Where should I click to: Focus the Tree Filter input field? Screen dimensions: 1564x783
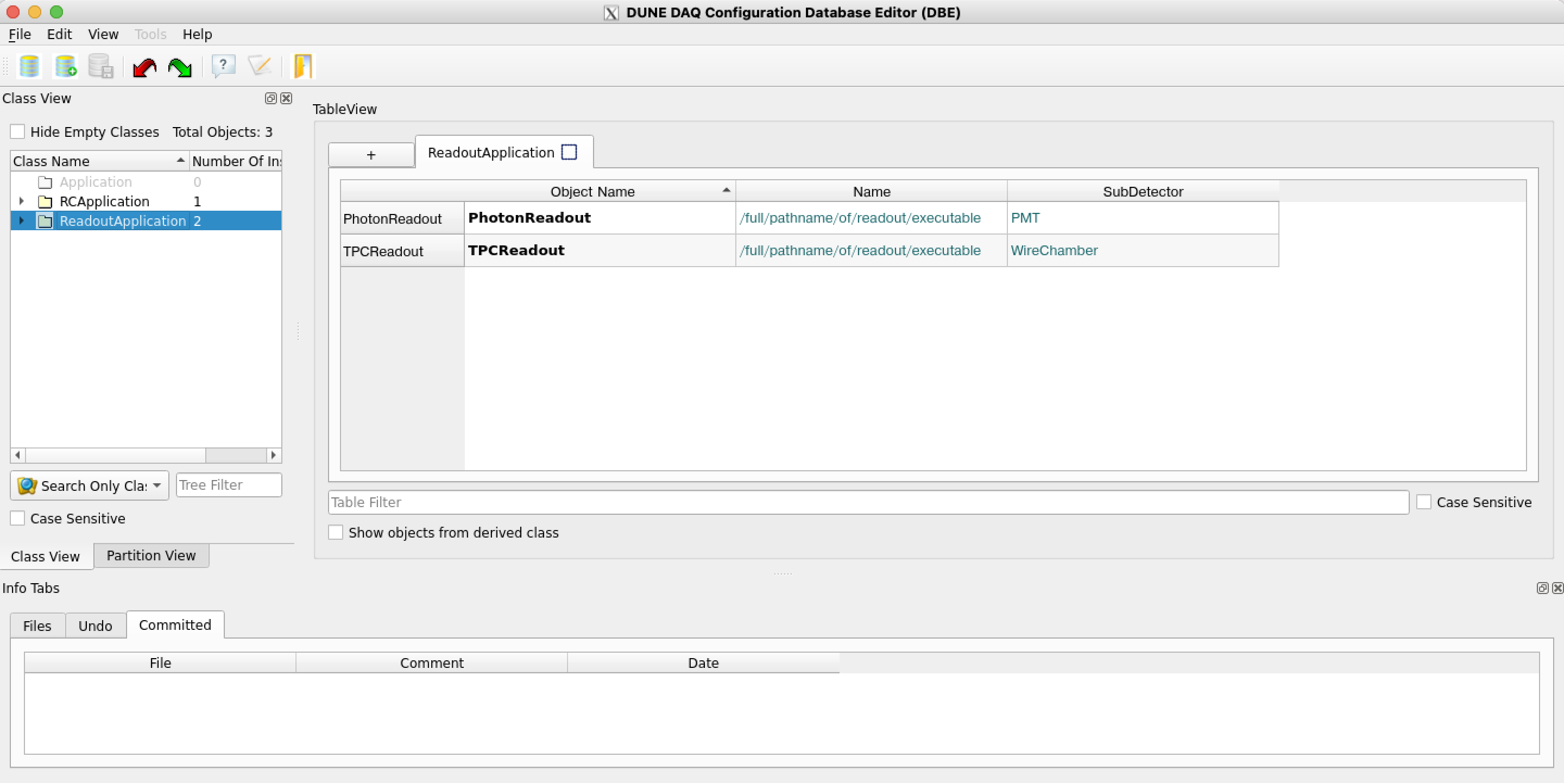[x=229, y=485]
